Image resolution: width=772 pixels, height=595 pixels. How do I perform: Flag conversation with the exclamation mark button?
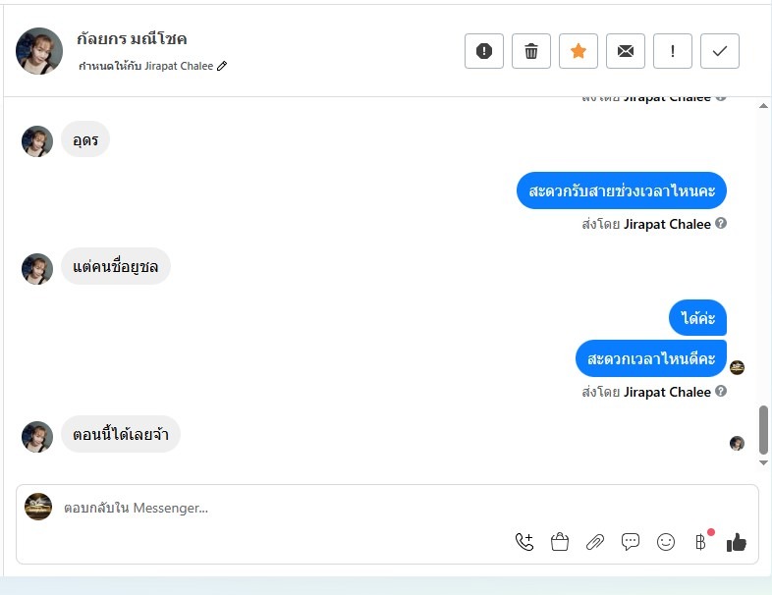673,51
